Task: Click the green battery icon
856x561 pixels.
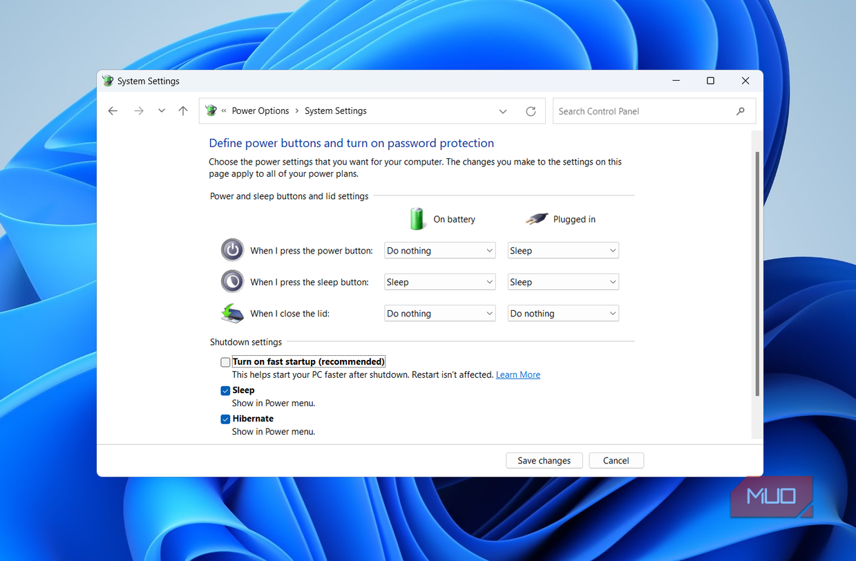Action: [417, 218]
